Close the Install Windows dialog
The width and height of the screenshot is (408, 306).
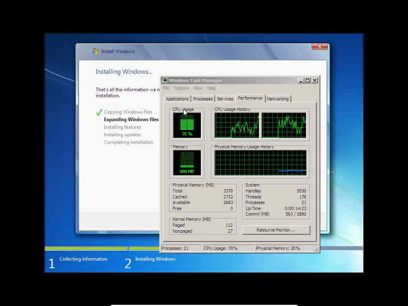click(x=320, y=46)
